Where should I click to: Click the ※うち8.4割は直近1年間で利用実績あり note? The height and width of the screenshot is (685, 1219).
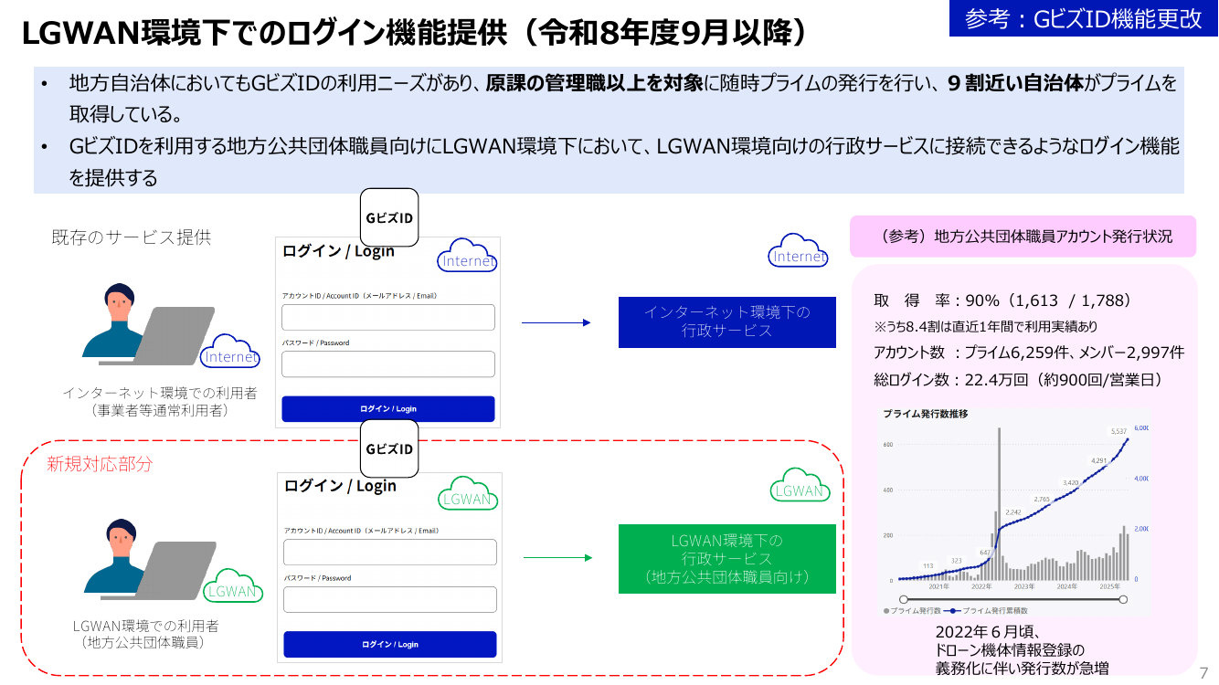985,326
